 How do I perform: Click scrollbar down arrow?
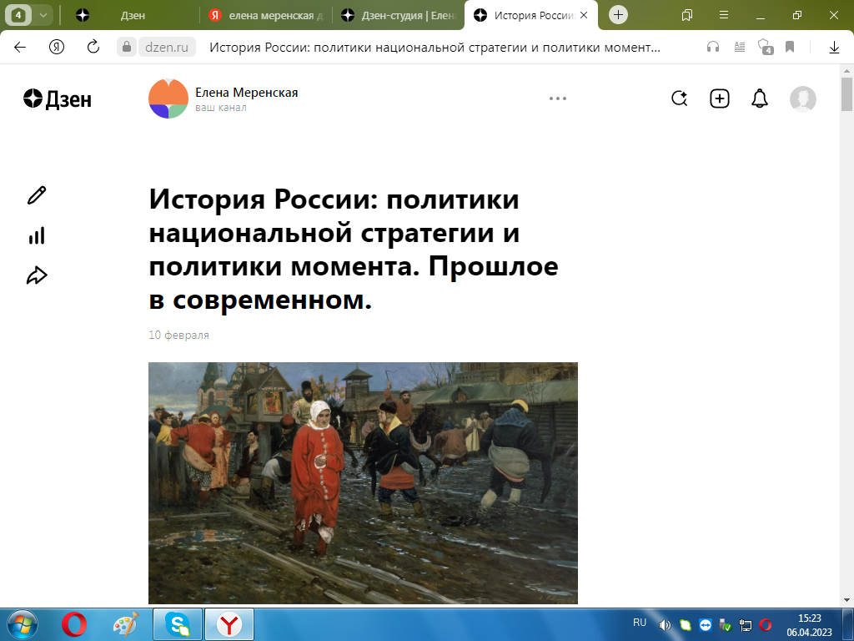click(x=846, y=601)
